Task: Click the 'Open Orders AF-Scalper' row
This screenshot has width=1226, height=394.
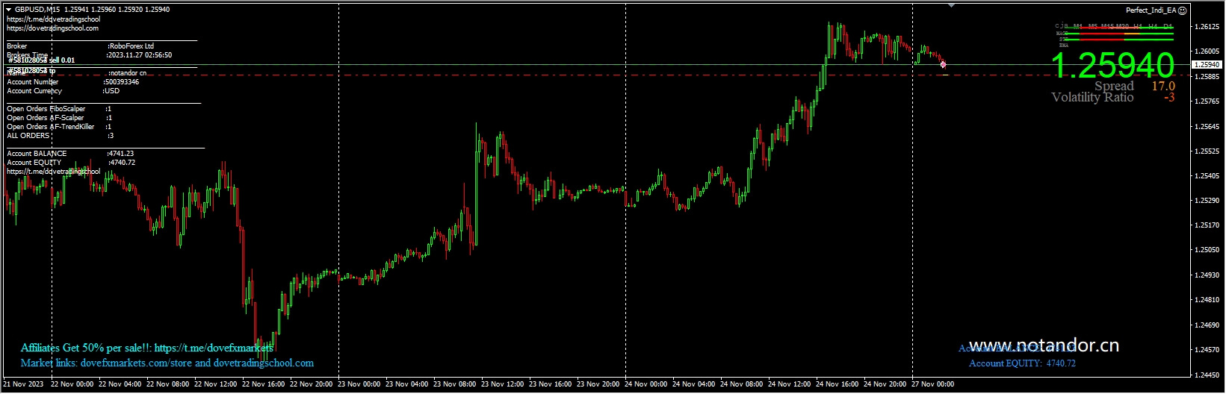Action: [x=60, y=118]
